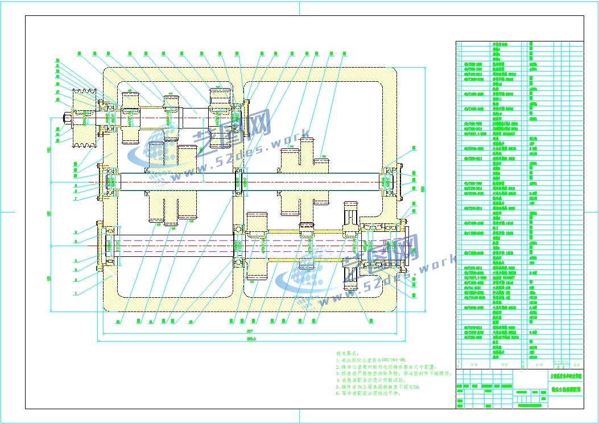Select technical note 6 about 零件装配前
The width and height of the screenshot is (599, 424).
368,393
